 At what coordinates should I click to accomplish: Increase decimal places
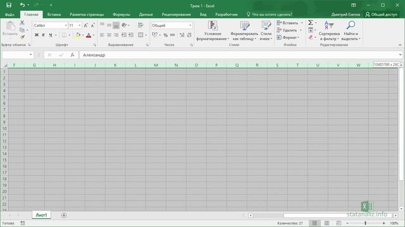[x=182, y=35]
